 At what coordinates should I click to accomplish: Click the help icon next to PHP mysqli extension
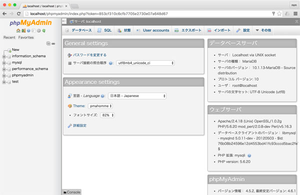click(249, 155)
